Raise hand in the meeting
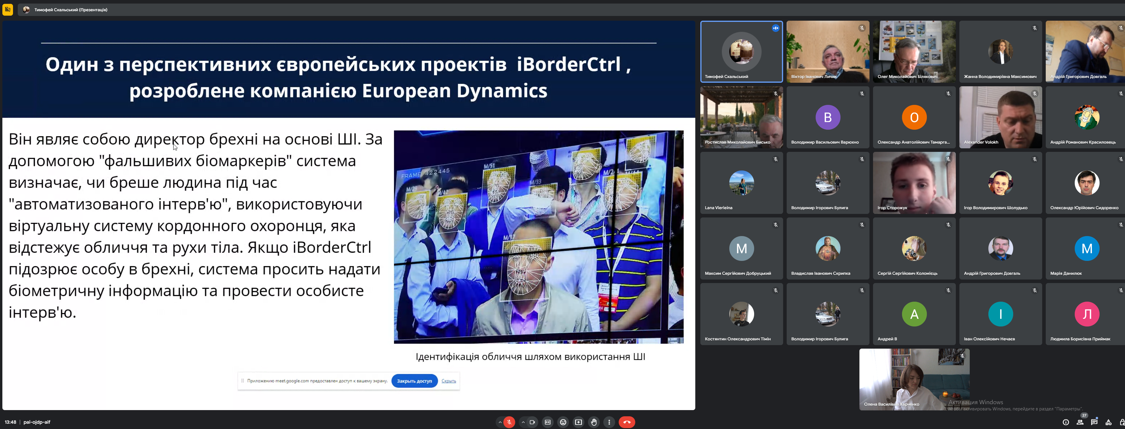The height and width of the screenshot is (429, 1125). [x=594, y=422]
